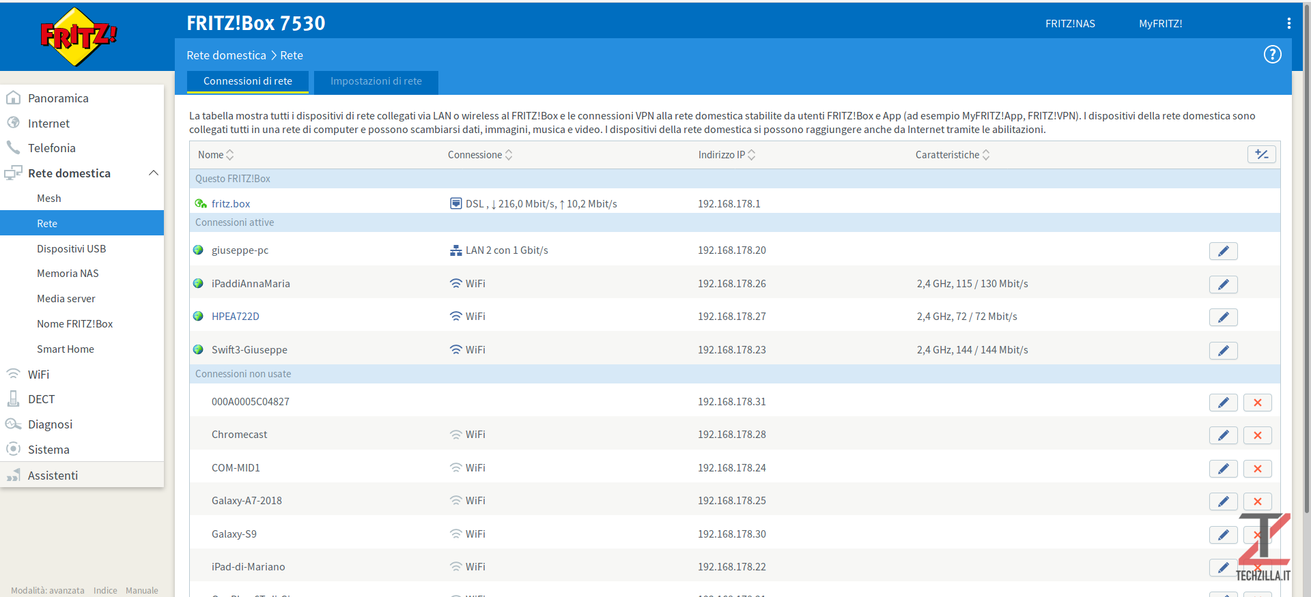Image resolution: width=1311 pixels, height=597 pixels.
Task: Switch to Impostazioni di rete tab
Action: [x=376, y=81]
